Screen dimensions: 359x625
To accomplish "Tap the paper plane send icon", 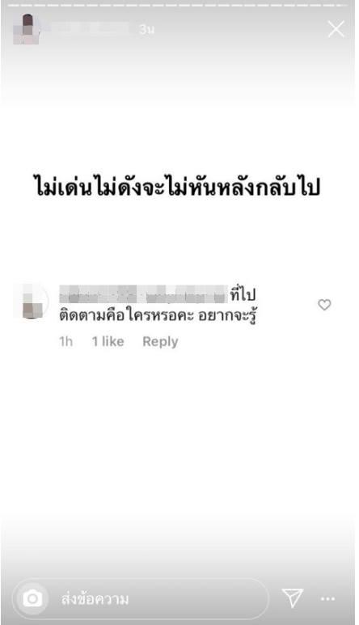I will [293, 598].
